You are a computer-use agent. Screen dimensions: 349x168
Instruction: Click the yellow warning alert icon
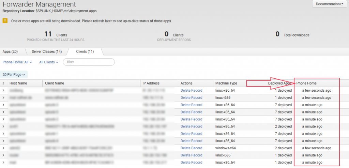click(x=5, y=21)
